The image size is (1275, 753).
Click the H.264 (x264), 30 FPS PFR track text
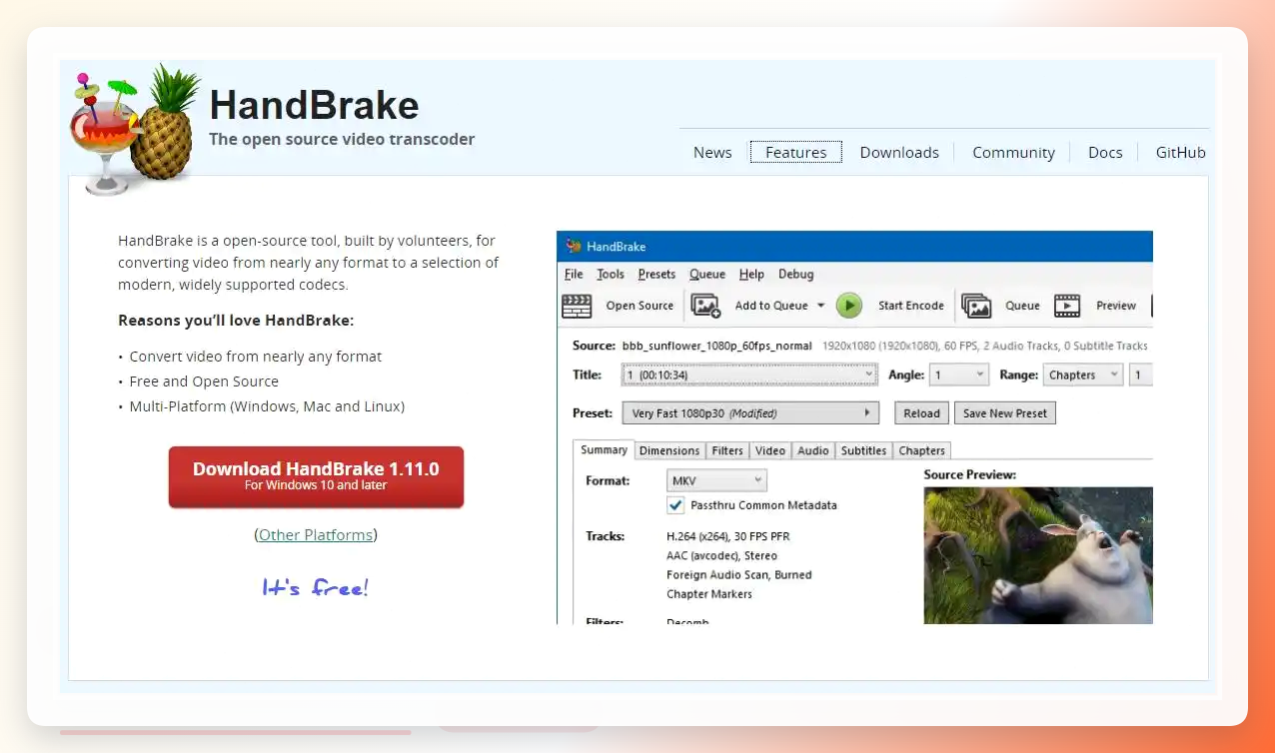click(727, 536)
